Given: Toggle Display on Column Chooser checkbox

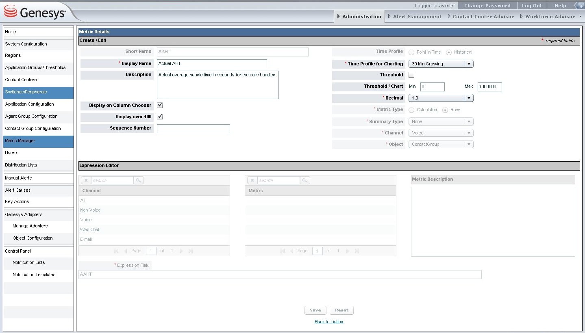Looking at the screenshot, I should point(160,105).
